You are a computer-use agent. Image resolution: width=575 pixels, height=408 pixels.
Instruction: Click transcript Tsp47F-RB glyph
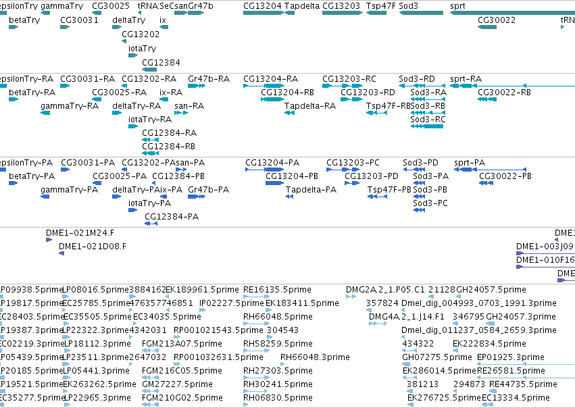pyautogui.click(x=376, y=113)
